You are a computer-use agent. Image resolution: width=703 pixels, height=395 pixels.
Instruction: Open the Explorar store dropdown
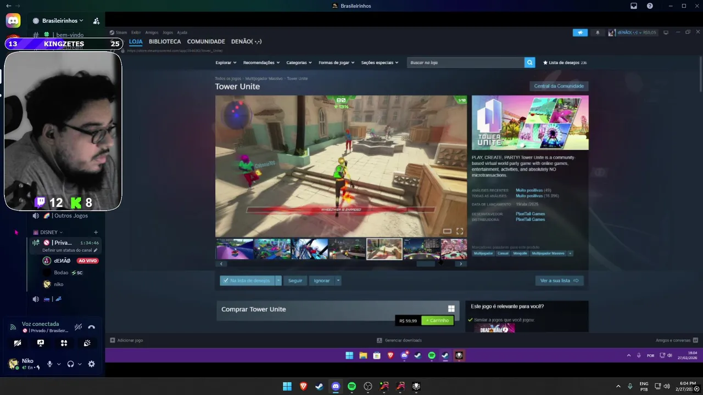coord(226,63)
